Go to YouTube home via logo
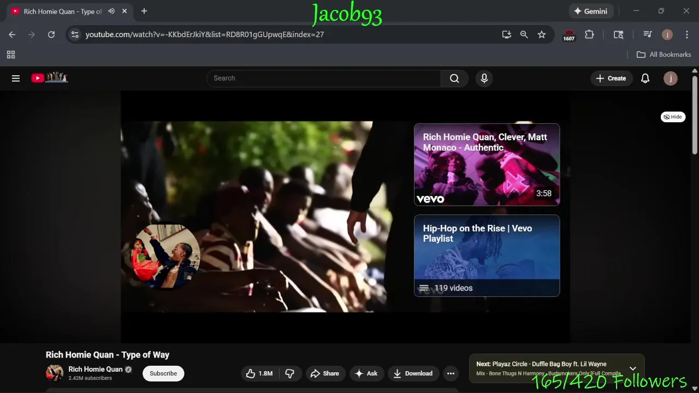 [49, 78]
